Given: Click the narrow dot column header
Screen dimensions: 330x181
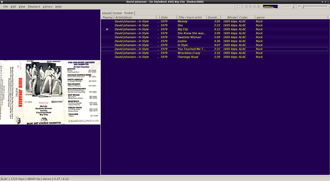Looking at the screenshot, I should coord(158,17).
